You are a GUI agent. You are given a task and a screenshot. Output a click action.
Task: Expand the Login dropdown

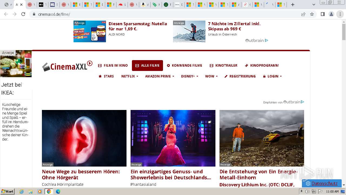(272, 76)
